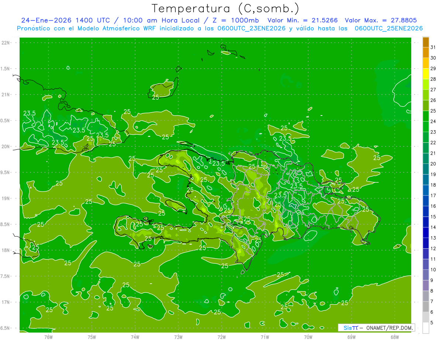Click the "21N" latitude axis label
443x342 pixels.
[x=6, y=95]
